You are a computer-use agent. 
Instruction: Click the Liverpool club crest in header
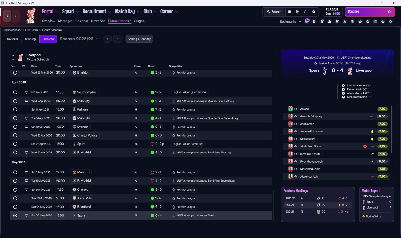click(x=31, y=16)
